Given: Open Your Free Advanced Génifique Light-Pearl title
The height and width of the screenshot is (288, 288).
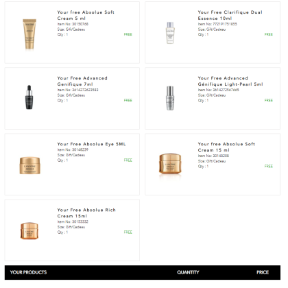Looking at the screenshot, I should pyautogui.click(x=230, y=81).
